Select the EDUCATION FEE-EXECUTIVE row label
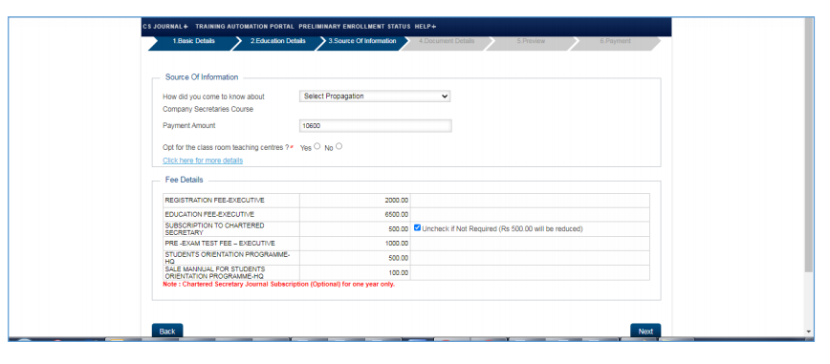This screenshot has width=830, height=364. (x=209, y=214)
